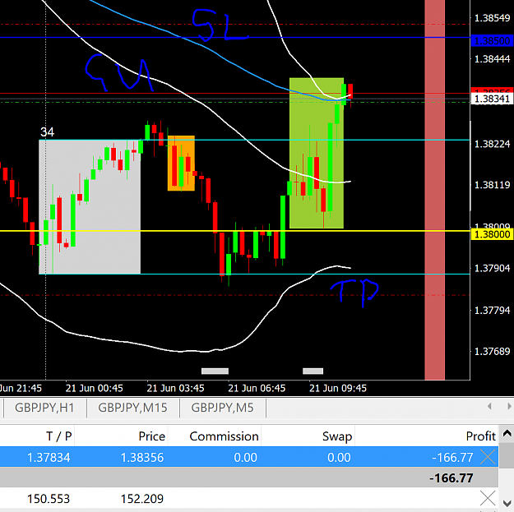Click the 1.37904 price scale value
The image size is (514, 512).
coord(493,268)
